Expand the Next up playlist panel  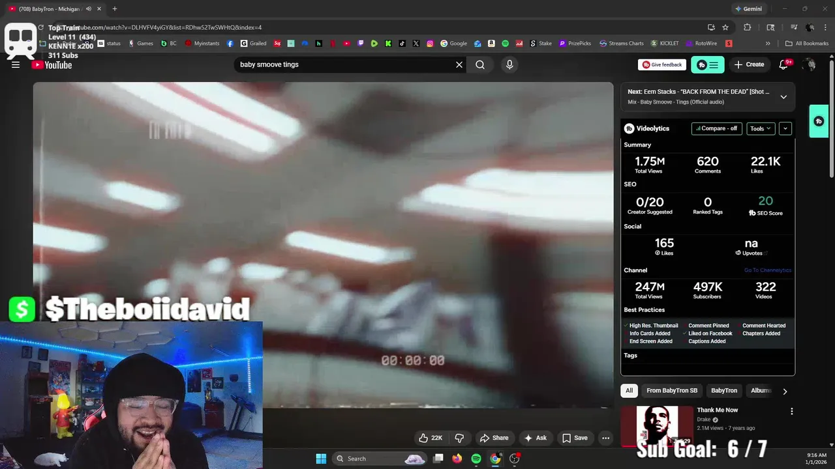(783, 96)
